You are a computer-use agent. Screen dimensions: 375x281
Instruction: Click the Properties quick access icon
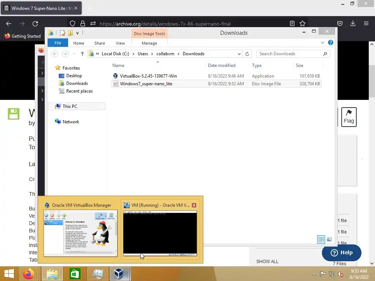pos(63,33)
